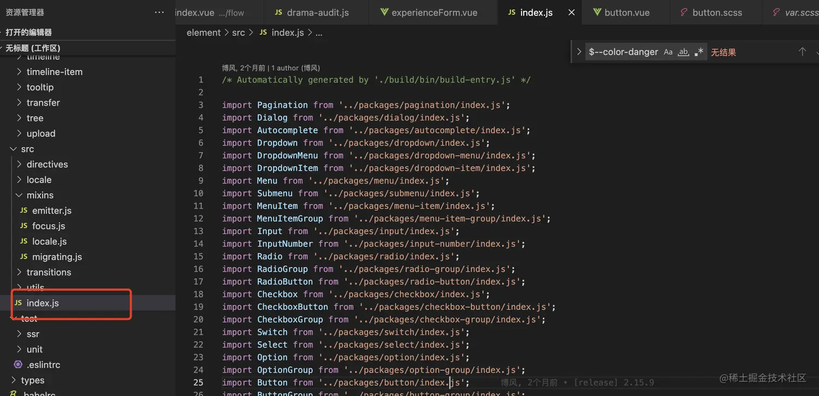Image resolution: width=819 pixels, height=396 pixels.
Task: Select 'src' in the breadcrumb
Action: pos(238,32)
